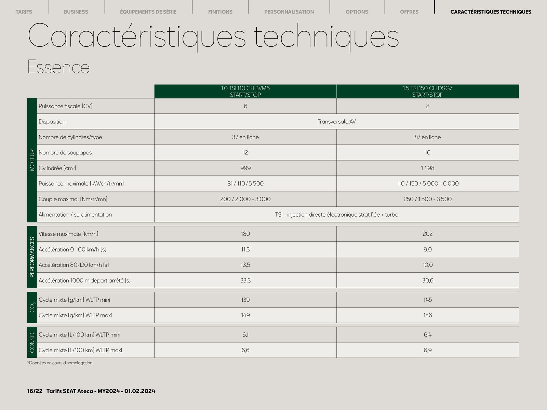The image size is (547, 410).
Task: Click the TSI injection directe description
Action: click(x=336, y=215)
